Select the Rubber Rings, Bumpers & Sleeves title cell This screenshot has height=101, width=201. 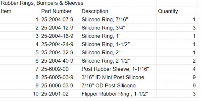pos(42,3)
